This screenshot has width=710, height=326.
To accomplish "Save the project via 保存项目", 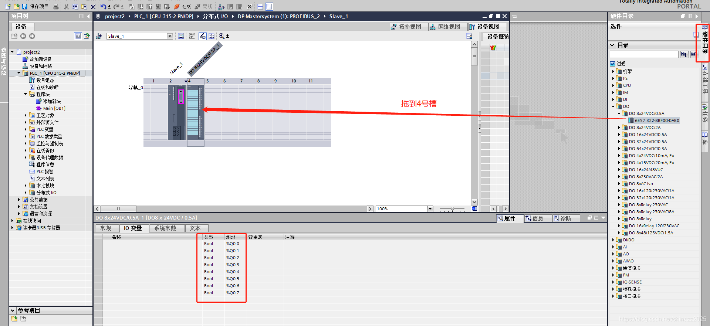I will point(35,6).
